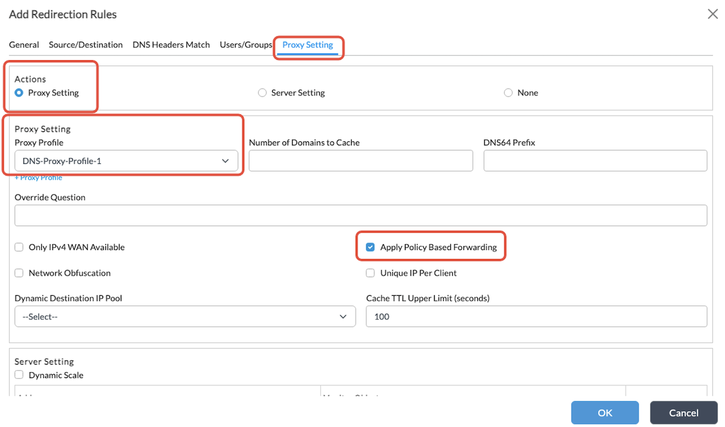
Task: Select the Proxy Setting radio button
Action: [x=19, y=93]
